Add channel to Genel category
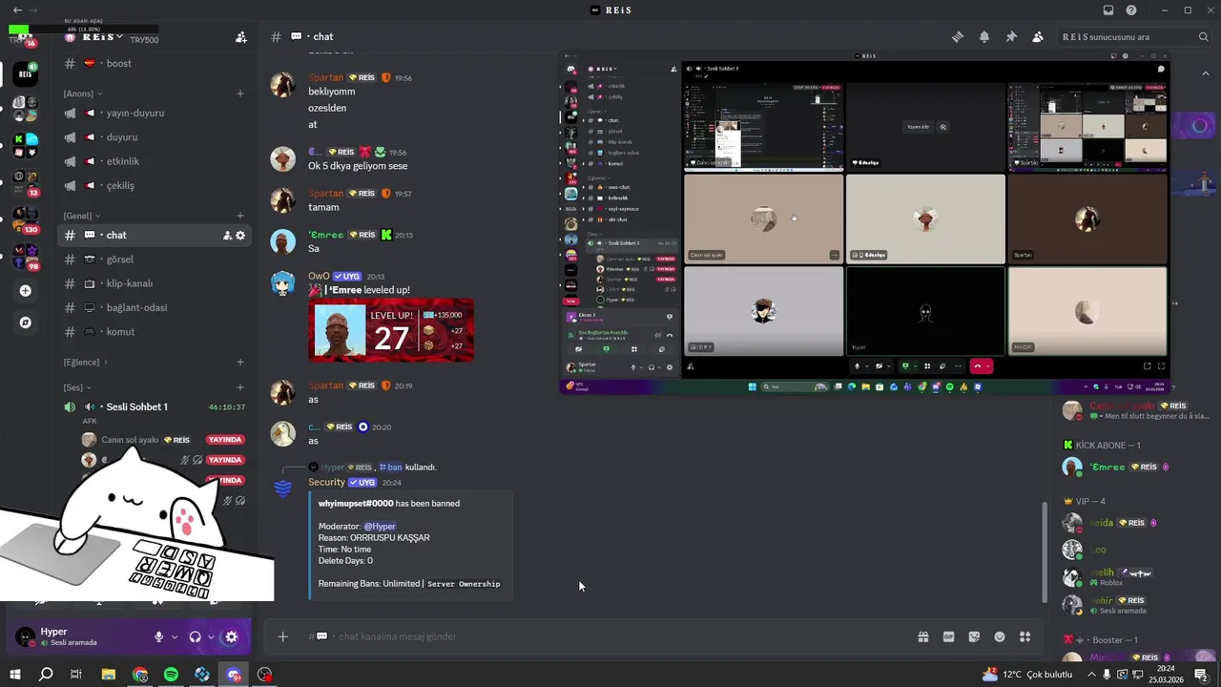1221x687 pixels. pyautogui.click(x=240, y=216)
